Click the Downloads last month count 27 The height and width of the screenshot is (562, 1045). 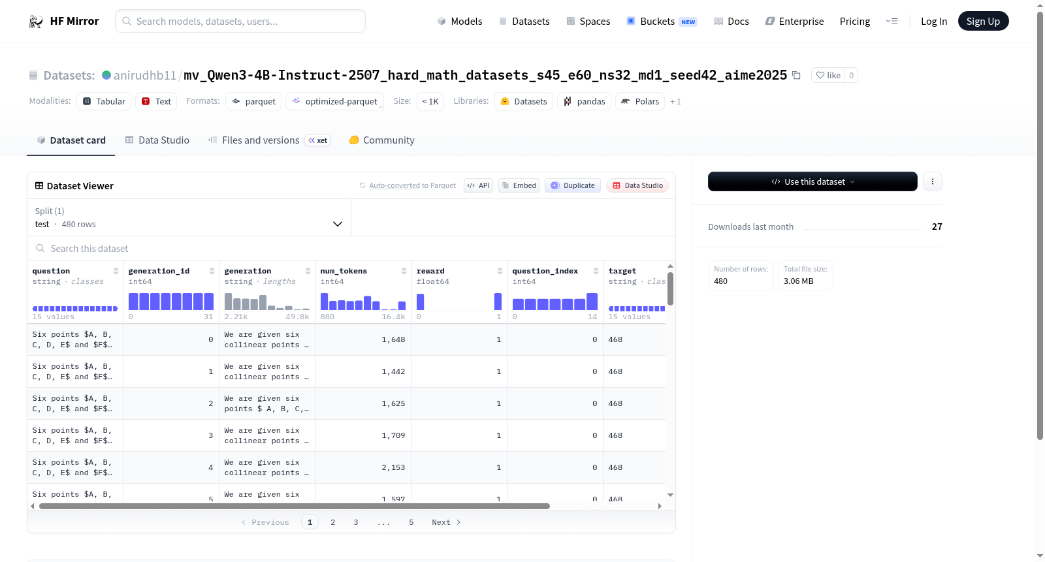click(937, 226)
